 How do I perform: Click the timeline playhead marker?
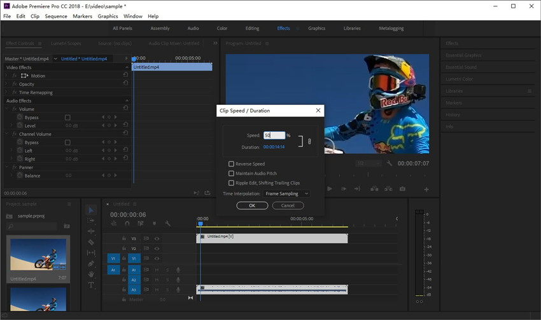coord(200,224)
